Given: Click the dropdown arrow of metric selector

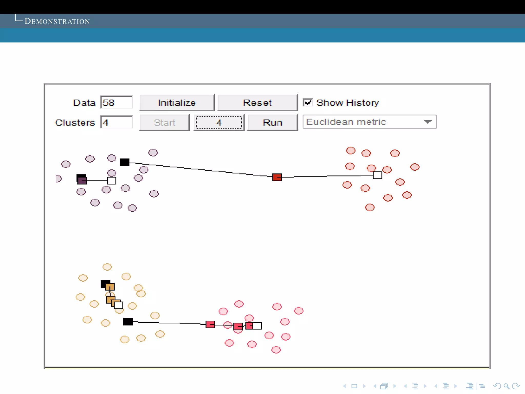Looking at the screenshot, I should pos(427,122).
